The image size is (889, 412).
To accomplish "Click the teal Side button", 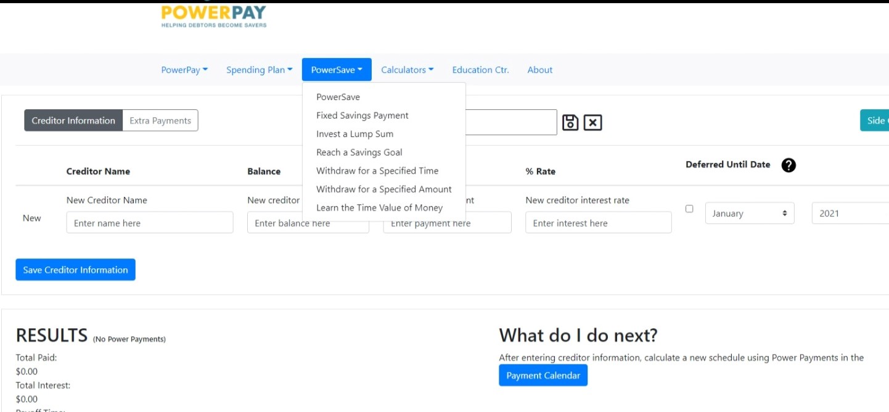I will click(x=875, y=120).
